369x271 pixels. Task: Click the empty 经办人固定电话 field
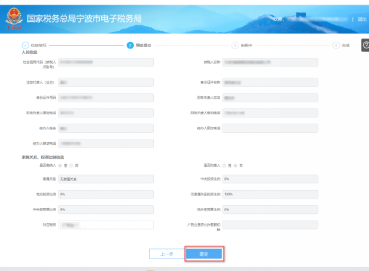[x=270, y=128]
